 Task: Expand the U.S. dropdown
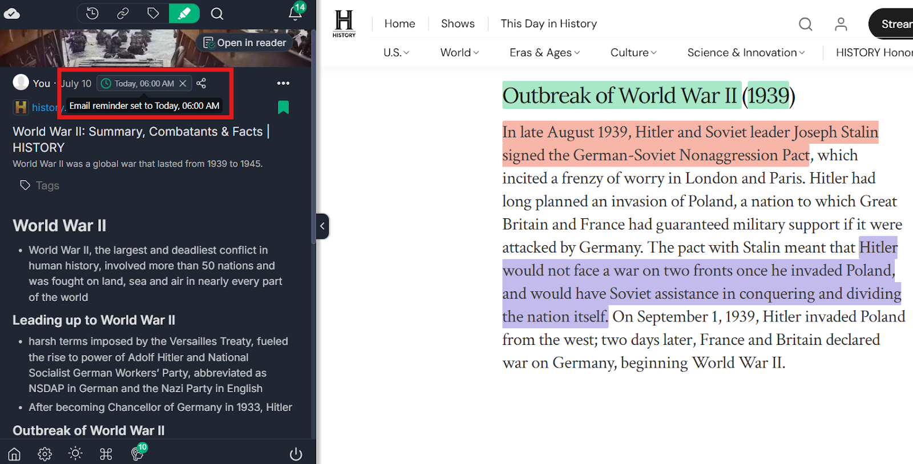pos(396,52)
